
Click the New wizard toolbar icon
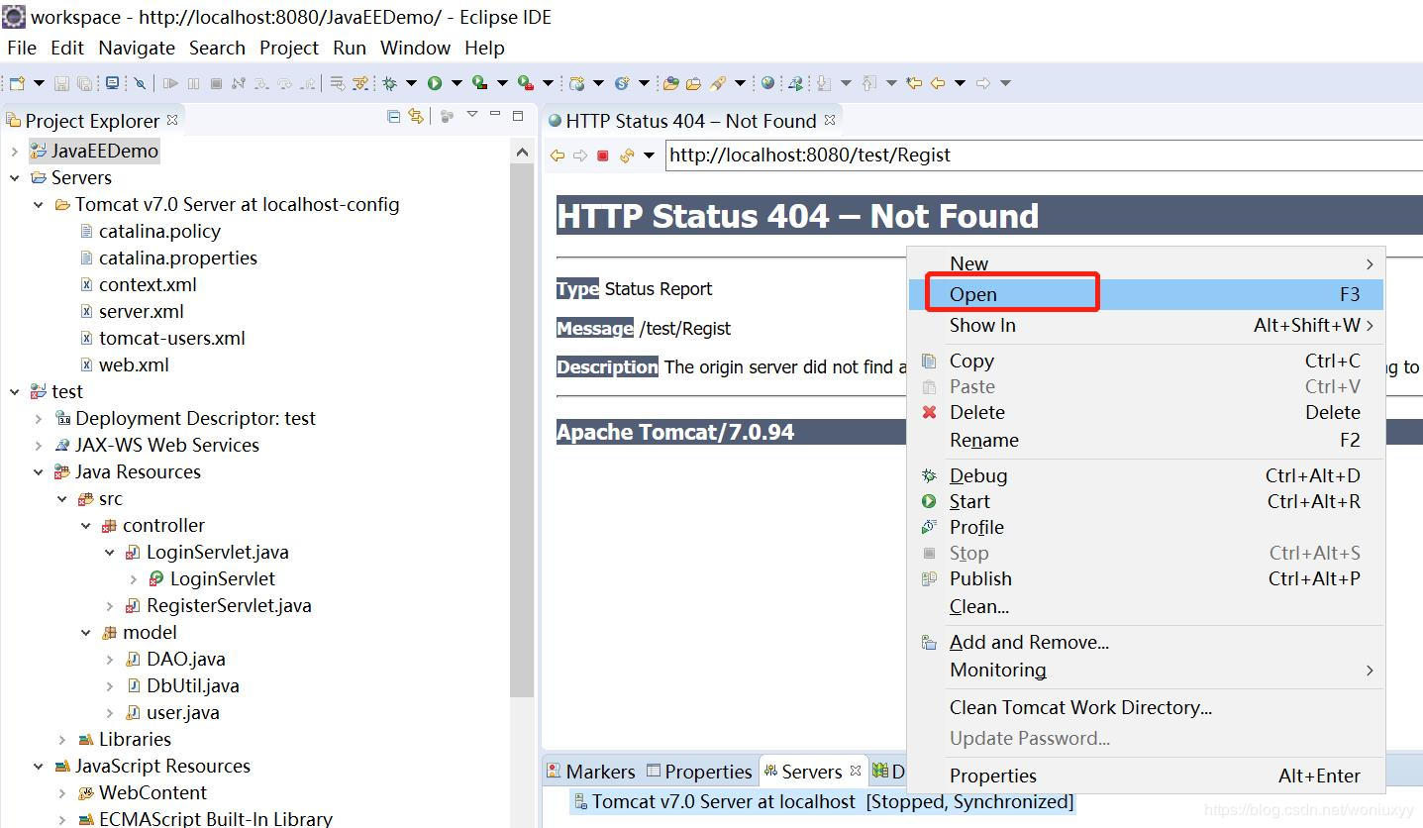coord(17,83)
